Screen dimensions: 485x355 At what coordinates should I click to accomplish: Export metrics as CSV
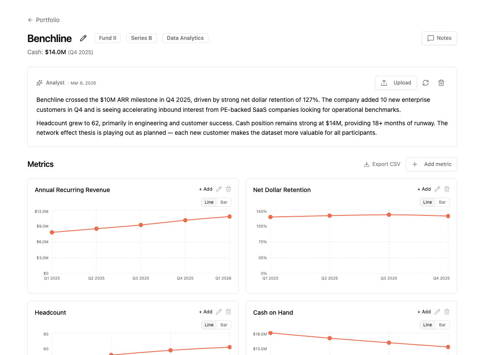(x=382, y=164)
